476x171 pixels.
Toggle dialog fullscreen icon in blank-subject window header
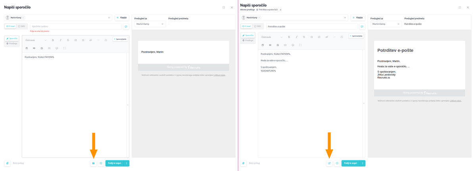(224, 8)
